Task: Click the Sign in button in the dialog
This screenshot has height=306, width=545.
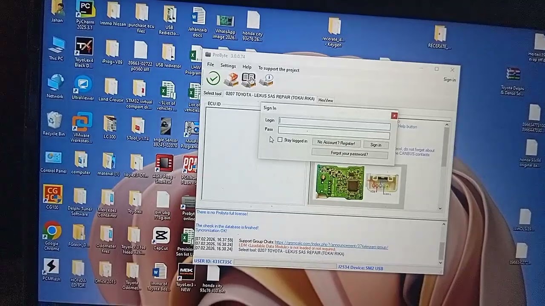Action: click(376, 145)
